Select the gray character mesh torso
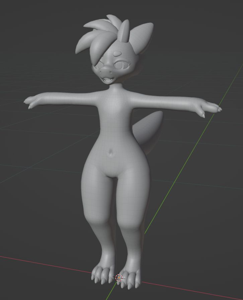Image resolution: width=243 pixels, height=300 pixels. (x=115, y=132)
